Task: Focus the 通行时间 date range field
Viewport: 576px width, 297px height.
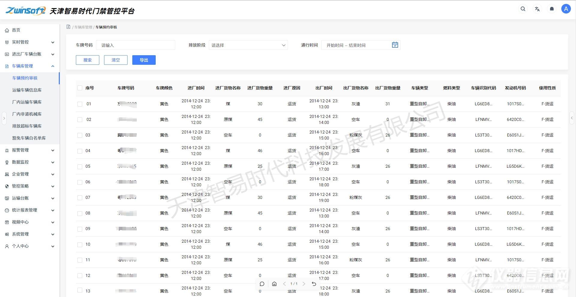Action: click(361, 45)
